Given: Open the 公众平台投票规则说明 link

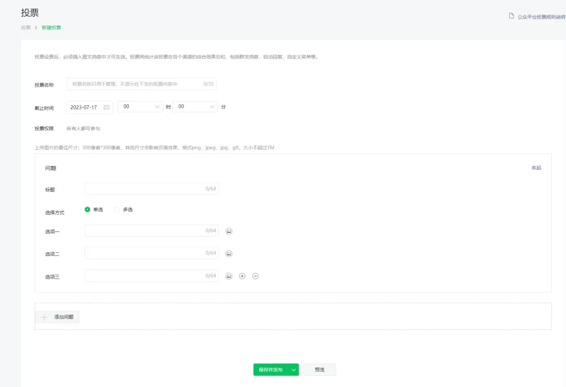Looking at the screenshot, I should pyautogui.click(x=541, y=17).
